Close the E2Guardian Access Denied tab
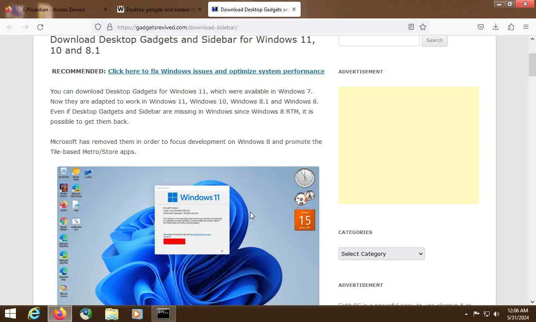The width and height of the screenshot is (536, 322). [x=105, y=9]
